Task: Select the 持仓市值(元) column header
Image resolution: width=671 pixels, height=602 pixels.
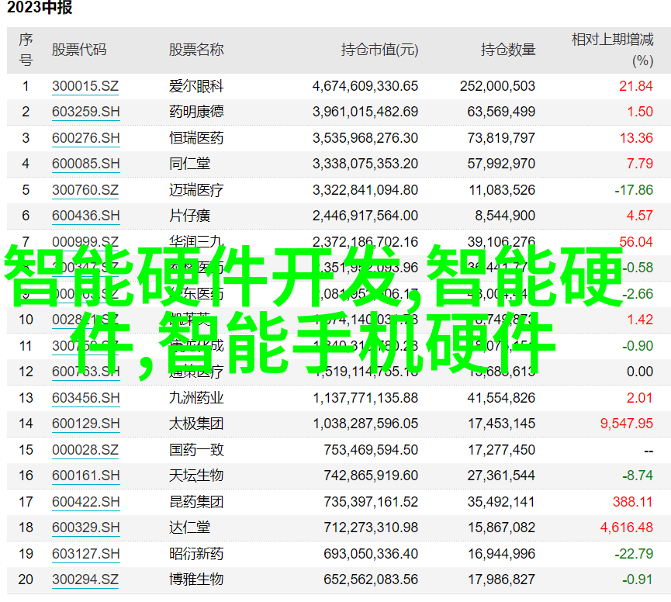Action: (x=379, y=50)
